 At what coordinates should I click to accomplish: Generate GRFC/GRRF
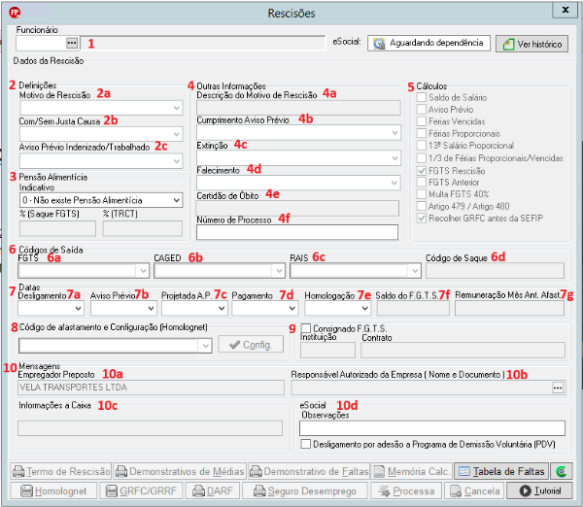click(x=141, y=490)
